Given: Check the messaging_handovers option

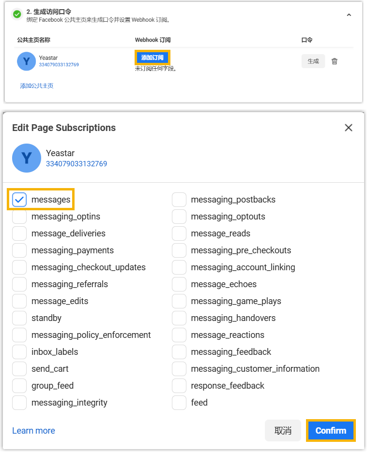Looking at the screenshot, I should click(x=179, y=318).
